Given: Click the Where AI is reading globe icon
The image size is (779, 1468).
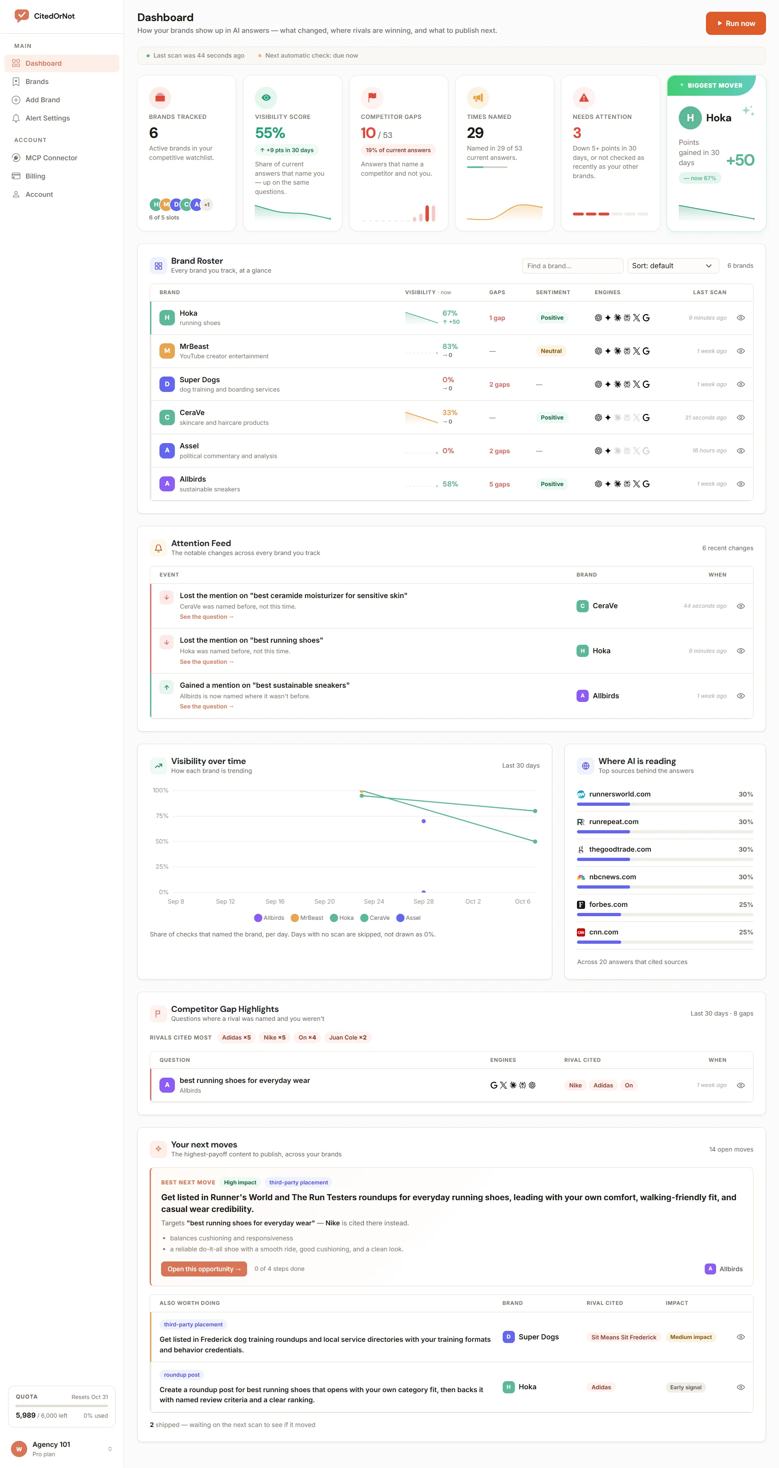Looking at the screenshot, I should 585,766.
